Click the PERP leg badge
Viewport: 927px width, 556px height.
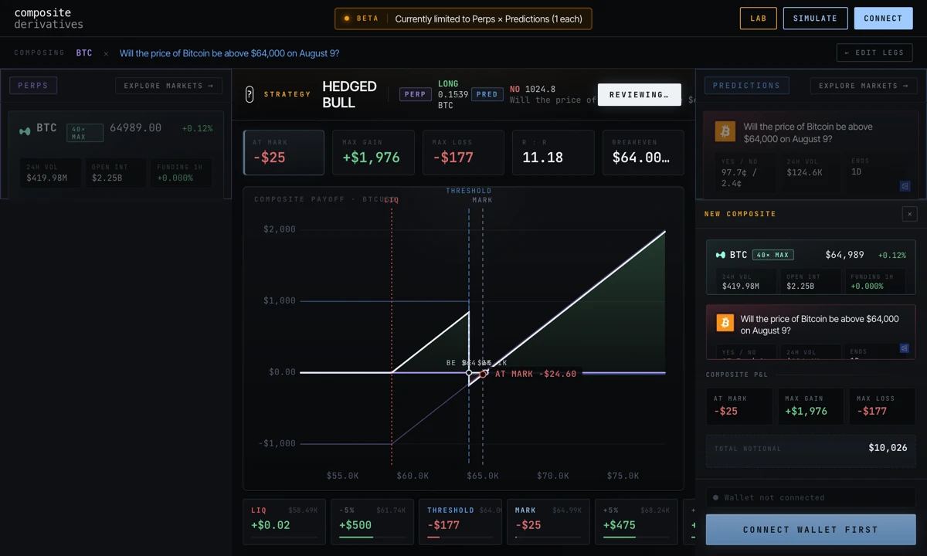click(416, 94)
